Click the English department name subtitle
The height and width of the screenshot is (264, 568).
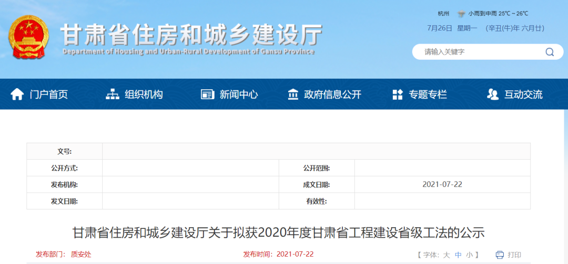tap(188, 51)
